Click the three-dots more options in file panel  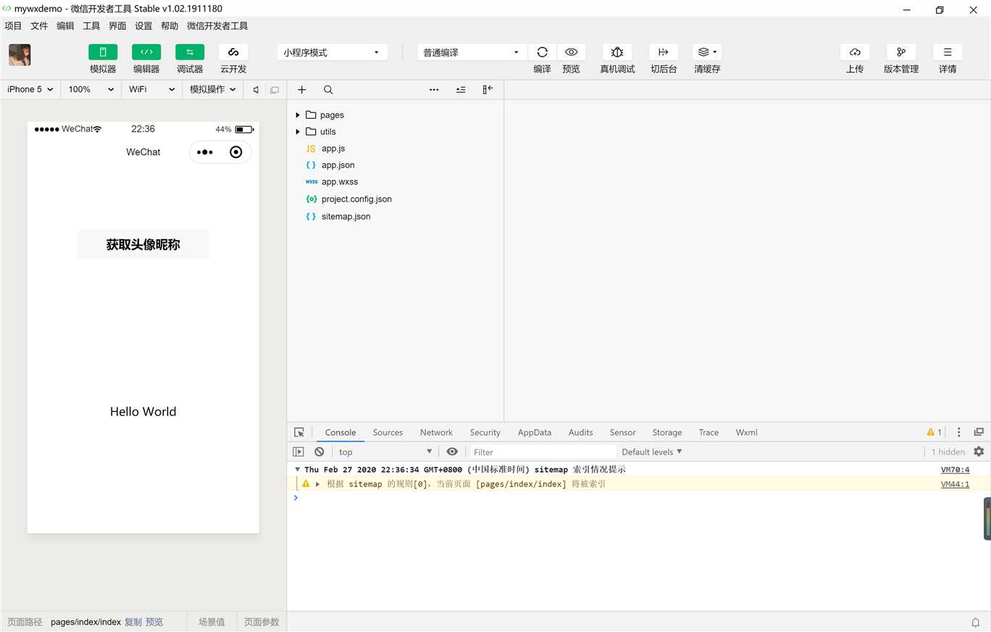tap(434, 90)
